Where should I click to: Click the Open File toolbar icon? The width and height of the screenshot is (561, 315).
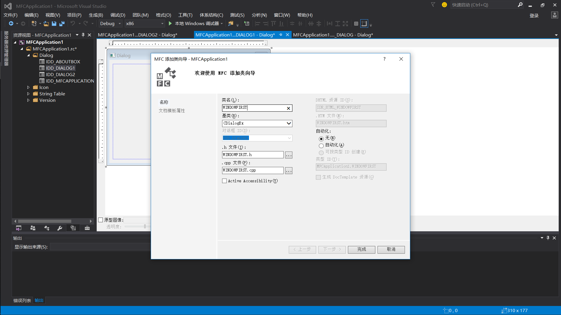(46, 24)
